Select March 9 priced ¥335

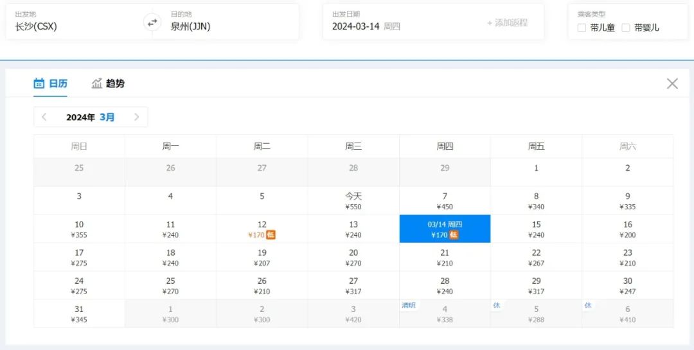coord(628,200)
